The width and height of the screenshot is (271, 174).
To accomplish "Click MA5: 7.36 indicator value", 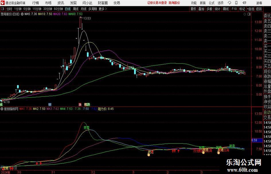I will [x=31, y=14].
